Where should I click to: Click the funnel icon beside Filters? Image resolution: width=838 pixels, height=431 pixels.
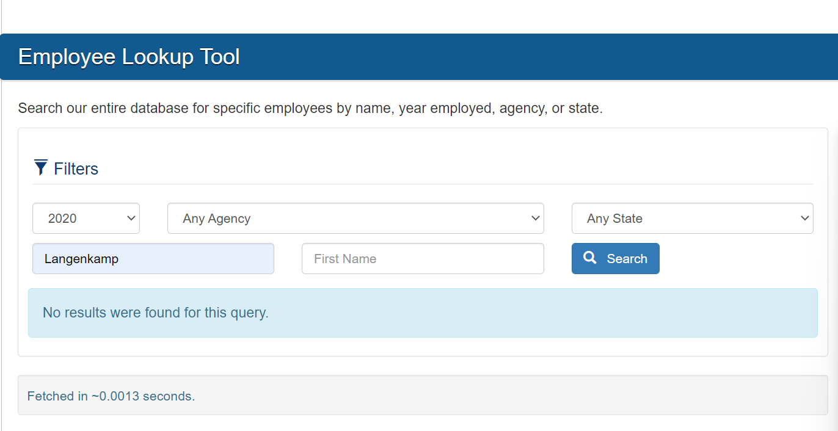41,167
